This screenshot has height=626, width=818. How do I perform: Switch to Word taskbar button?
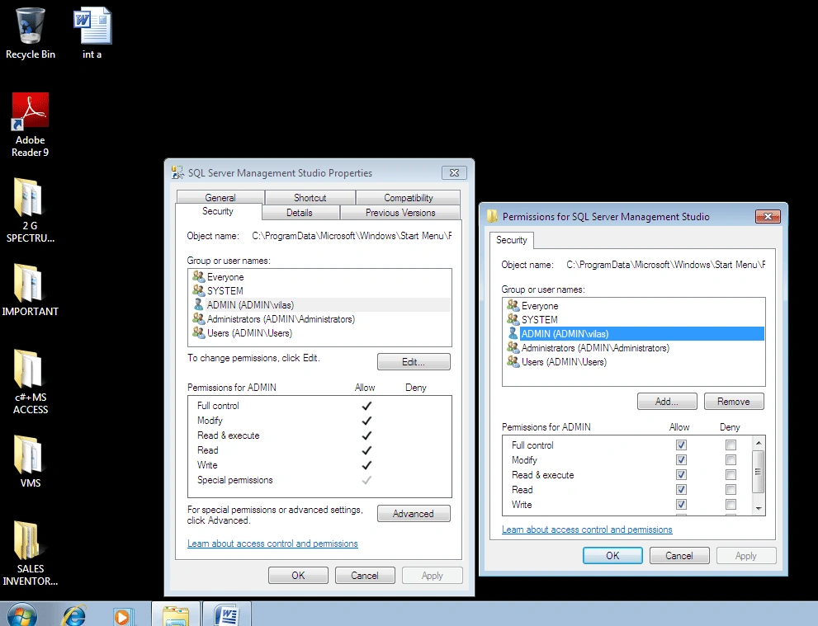tap(227, 615)
